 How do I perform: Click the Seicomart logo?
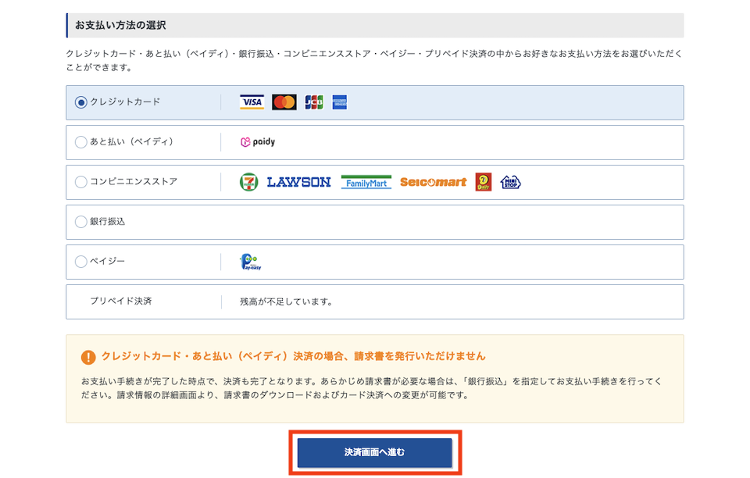434,182
